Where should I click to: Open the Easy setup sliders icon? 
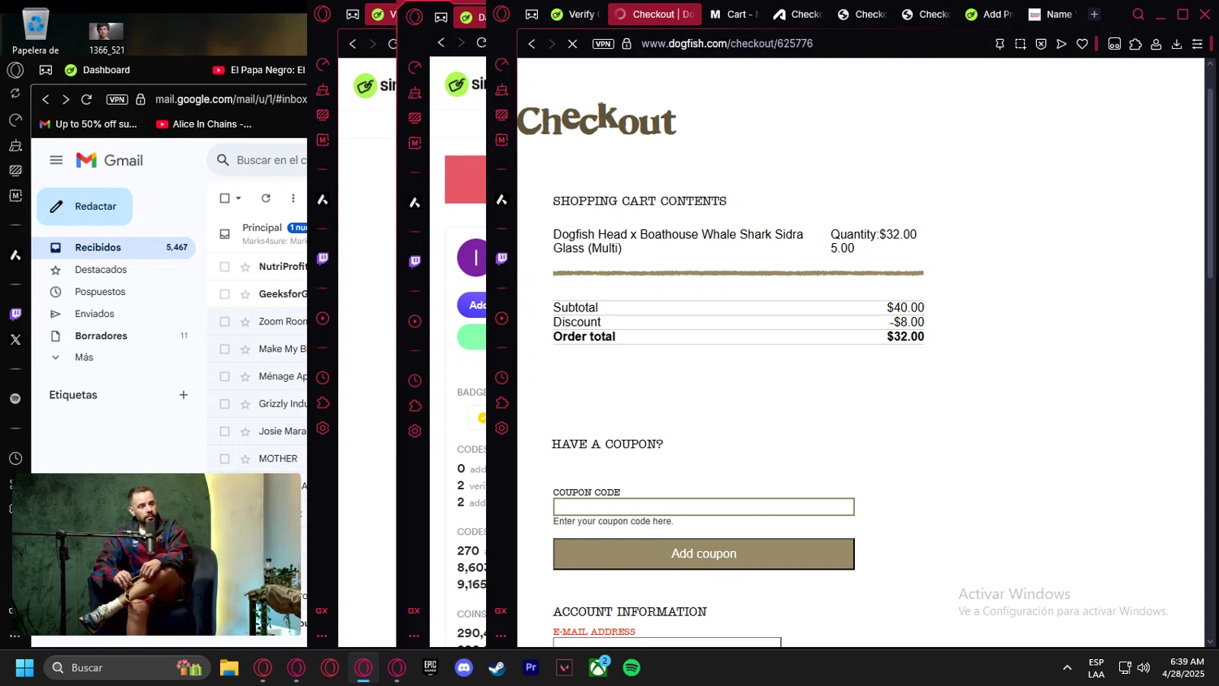(x=1197, y=44)
